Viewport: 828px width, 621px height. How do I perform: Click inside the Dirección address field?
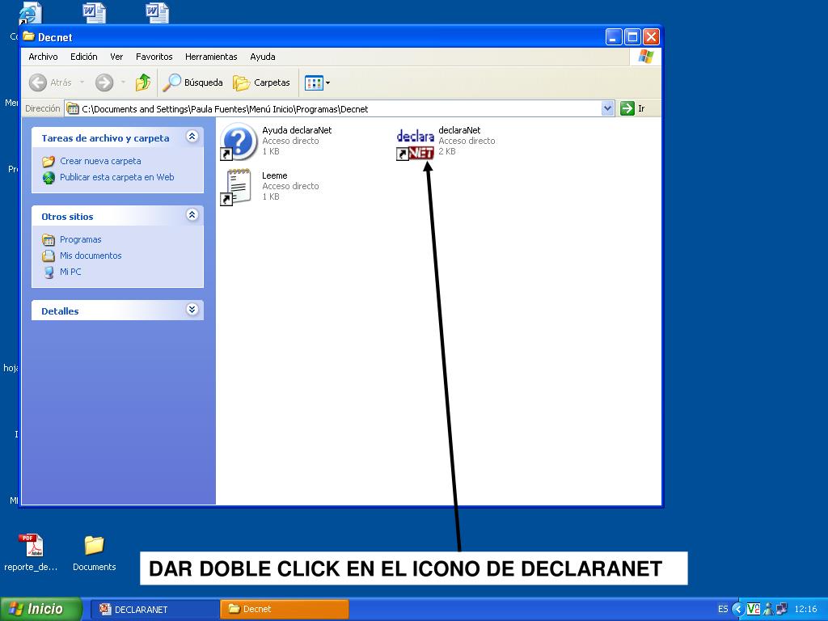[x=340, y=109]
